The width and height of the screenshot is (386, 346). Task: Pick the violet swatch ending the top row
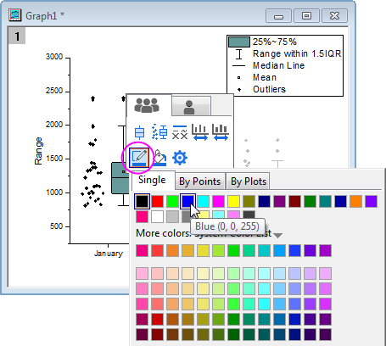tap(371, 201)
